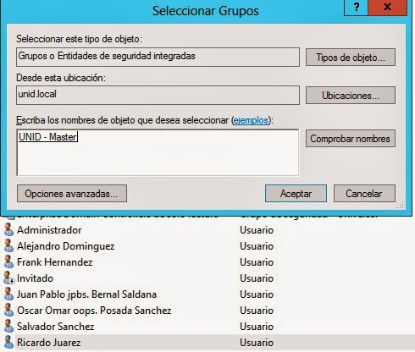Screen dimensions: 415x352
Task: Click the object names text box
Action: pyautogui.click(x=158, y=152)
